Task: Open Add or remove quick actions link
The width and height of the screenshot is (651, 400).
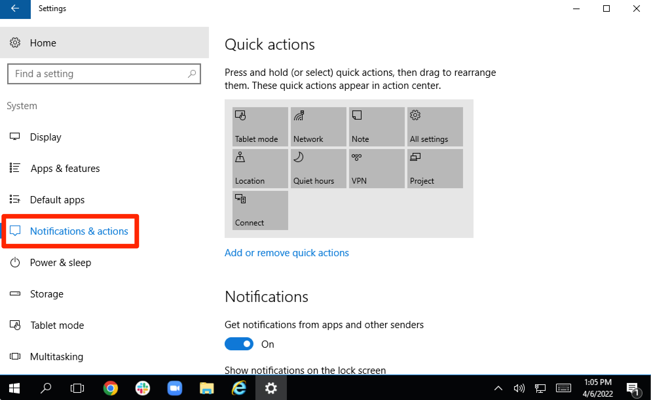Action: coord(287,253)
